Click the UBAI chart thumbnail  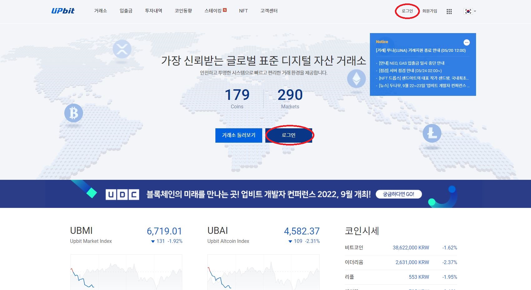click(263, 272)
